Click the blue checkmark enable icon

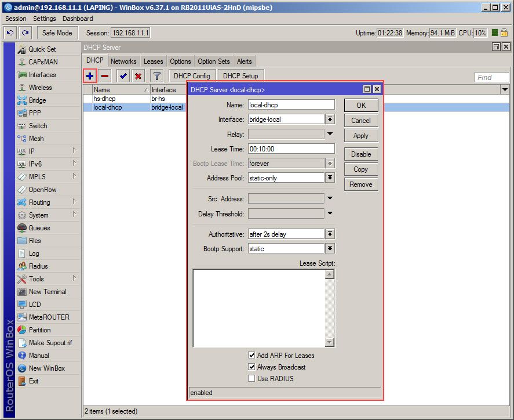click(123, 76)
